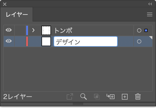Expand the トンボ layer chevron

click(33, 30)
